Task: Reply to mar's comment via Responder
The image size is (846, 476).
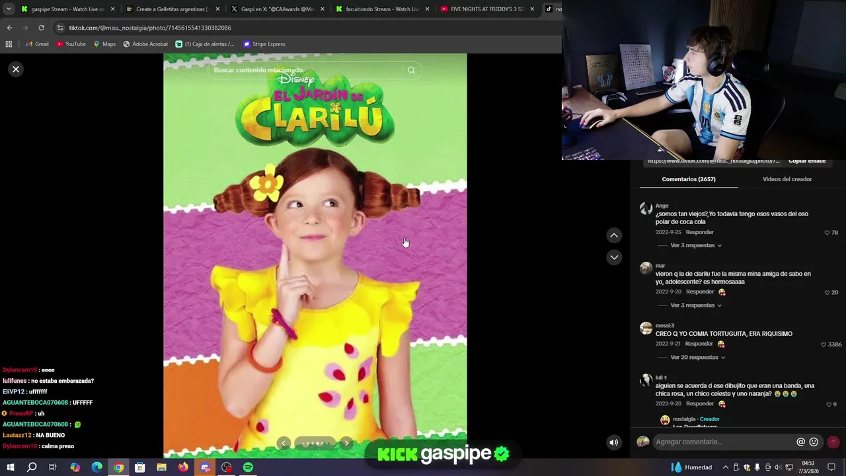Action: click(699, 292)
